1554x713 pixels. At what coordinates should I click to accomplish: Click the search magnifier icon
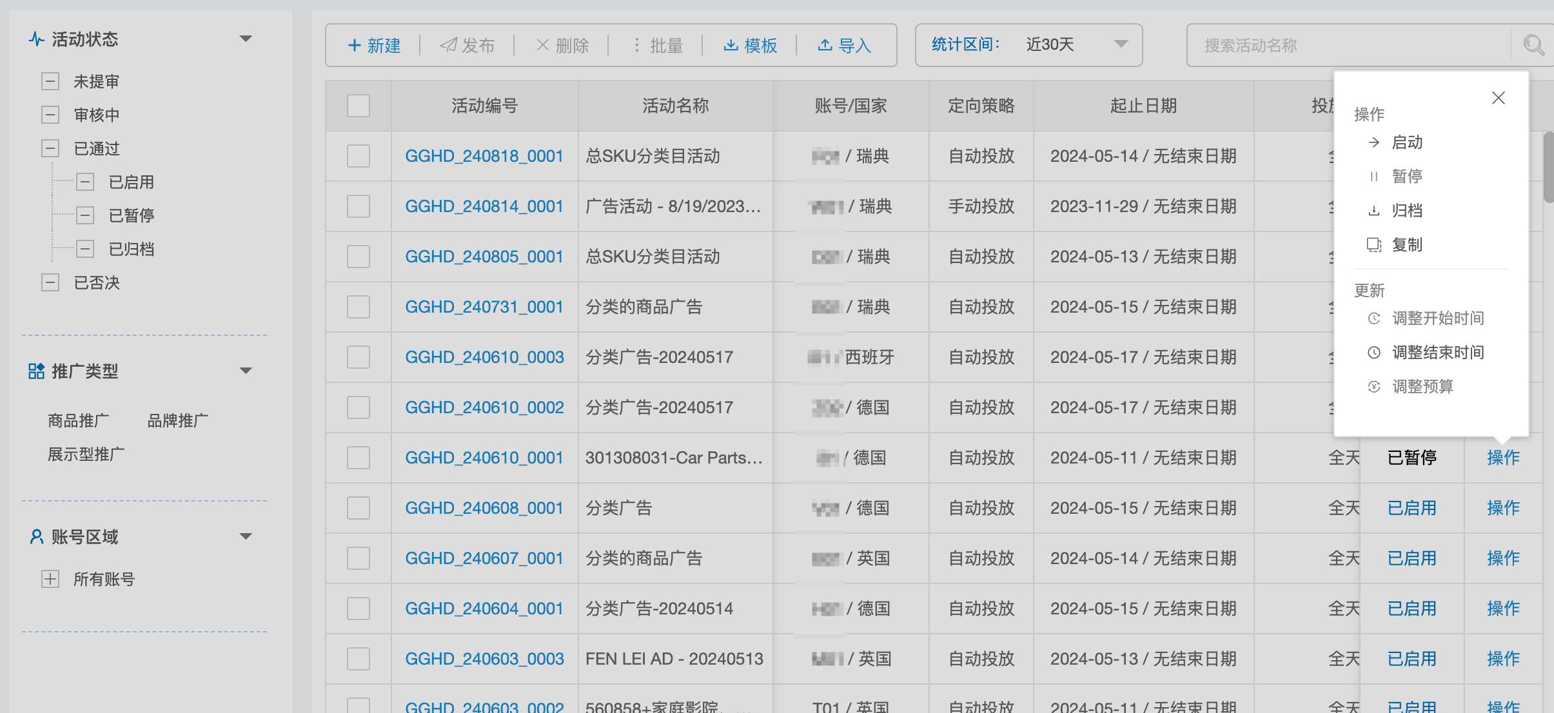[1533, 45]
